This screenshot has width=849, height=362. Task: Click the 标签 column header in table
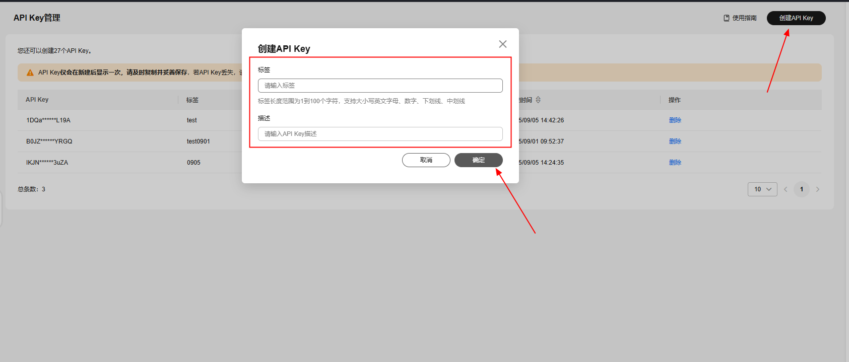point(192,100)
